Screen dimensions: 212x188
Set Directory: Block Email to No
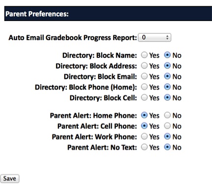pos(167,76)
